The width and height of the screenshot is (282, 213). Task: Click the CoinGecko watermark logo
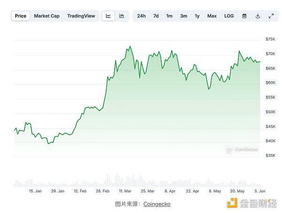[x=242, y=150]
